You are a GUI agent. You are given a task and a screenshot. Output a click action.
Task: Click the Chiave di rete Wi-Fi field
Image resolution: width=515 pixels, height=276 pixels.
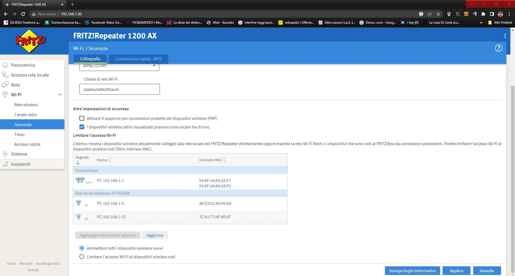pyautogui.click(x=119, y=89)
